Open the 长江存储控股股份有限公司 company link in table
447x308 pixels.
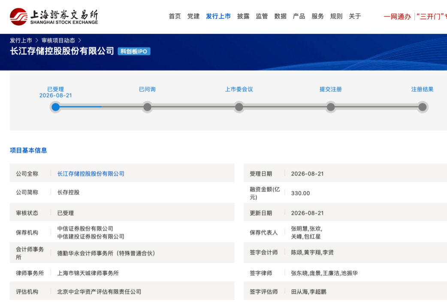91,173
